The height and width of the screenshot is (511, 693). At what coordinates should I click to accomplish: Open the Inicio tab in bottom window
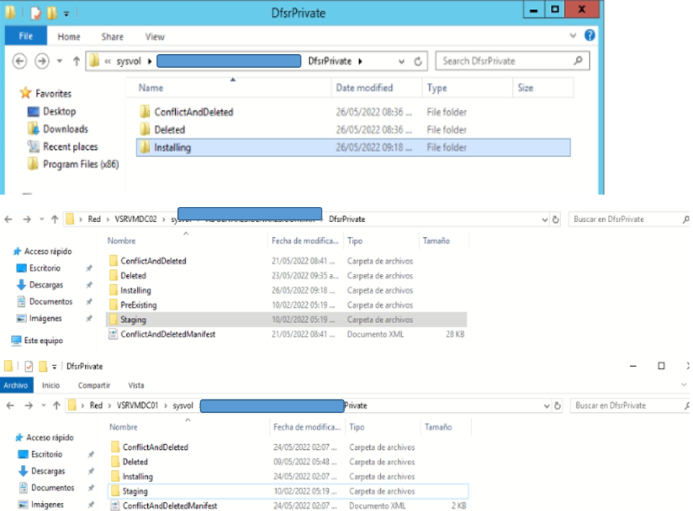[50, 385]
